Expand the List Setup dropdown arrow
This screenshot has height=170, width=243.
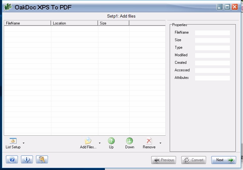pyautogui.click(x=23, y=143)
